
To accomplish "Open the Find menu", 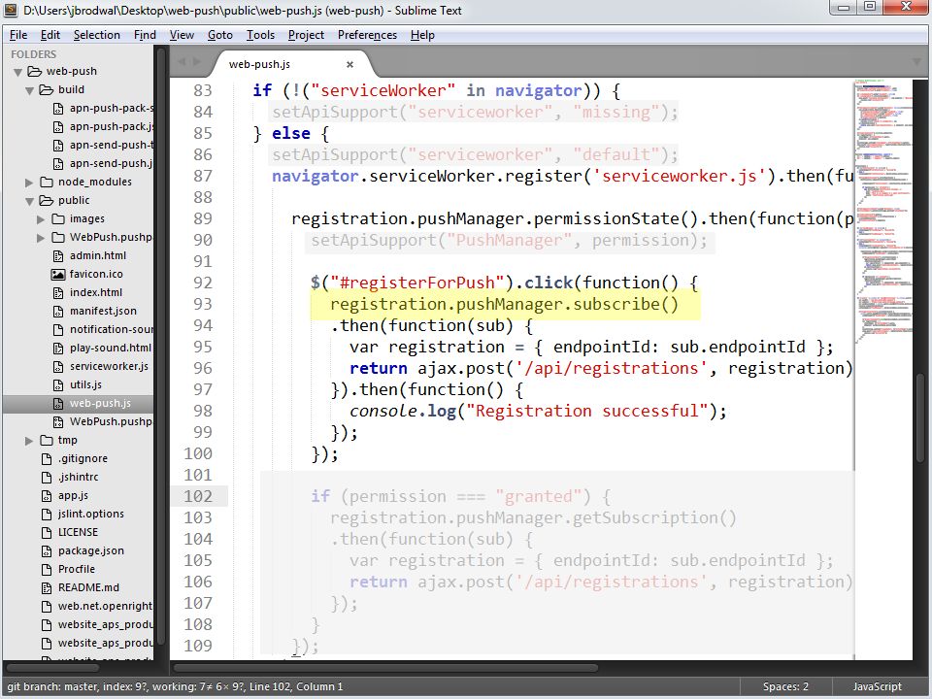I will (145, 35).
